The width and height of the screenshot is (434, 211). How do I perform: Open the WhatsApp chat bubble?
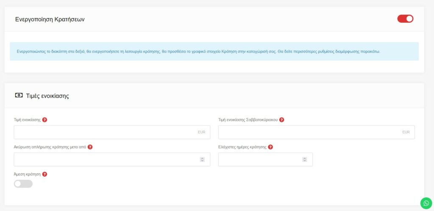426,203
